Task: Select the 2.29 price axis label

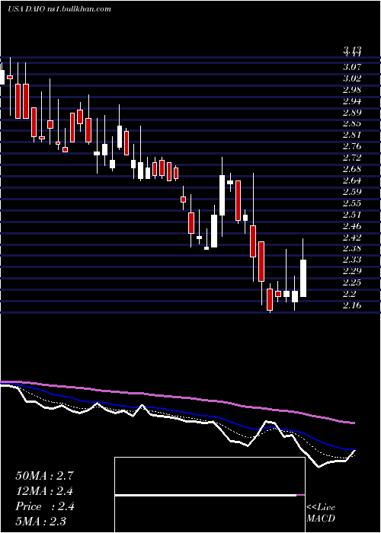Action: click(x=352, y=271)
